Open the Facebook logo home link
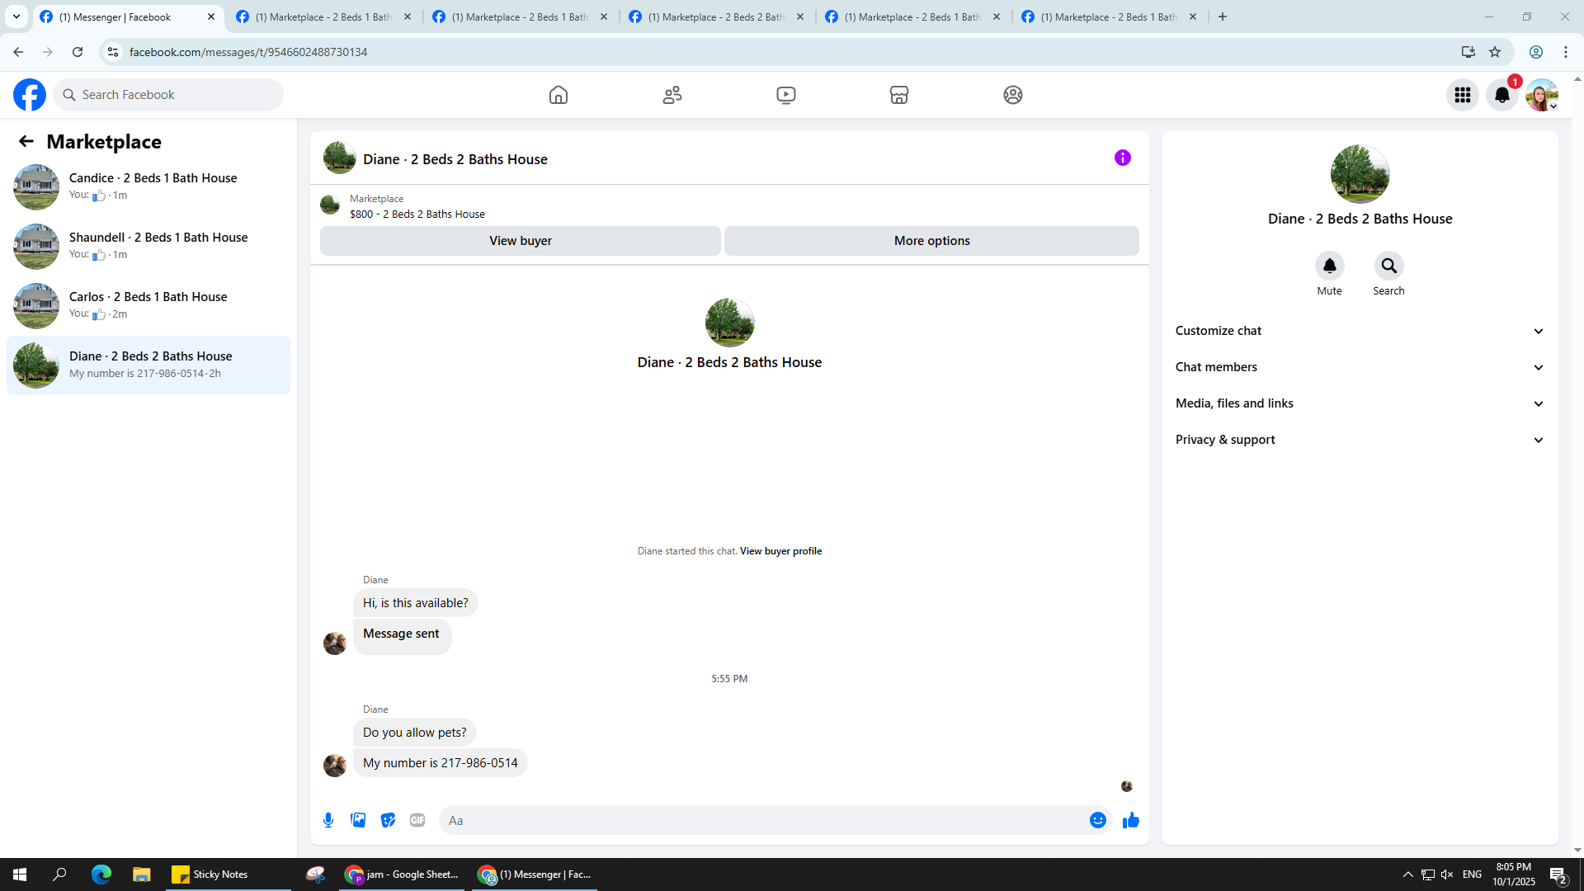The image size is (1584, 891). click(x=30, y=95)
